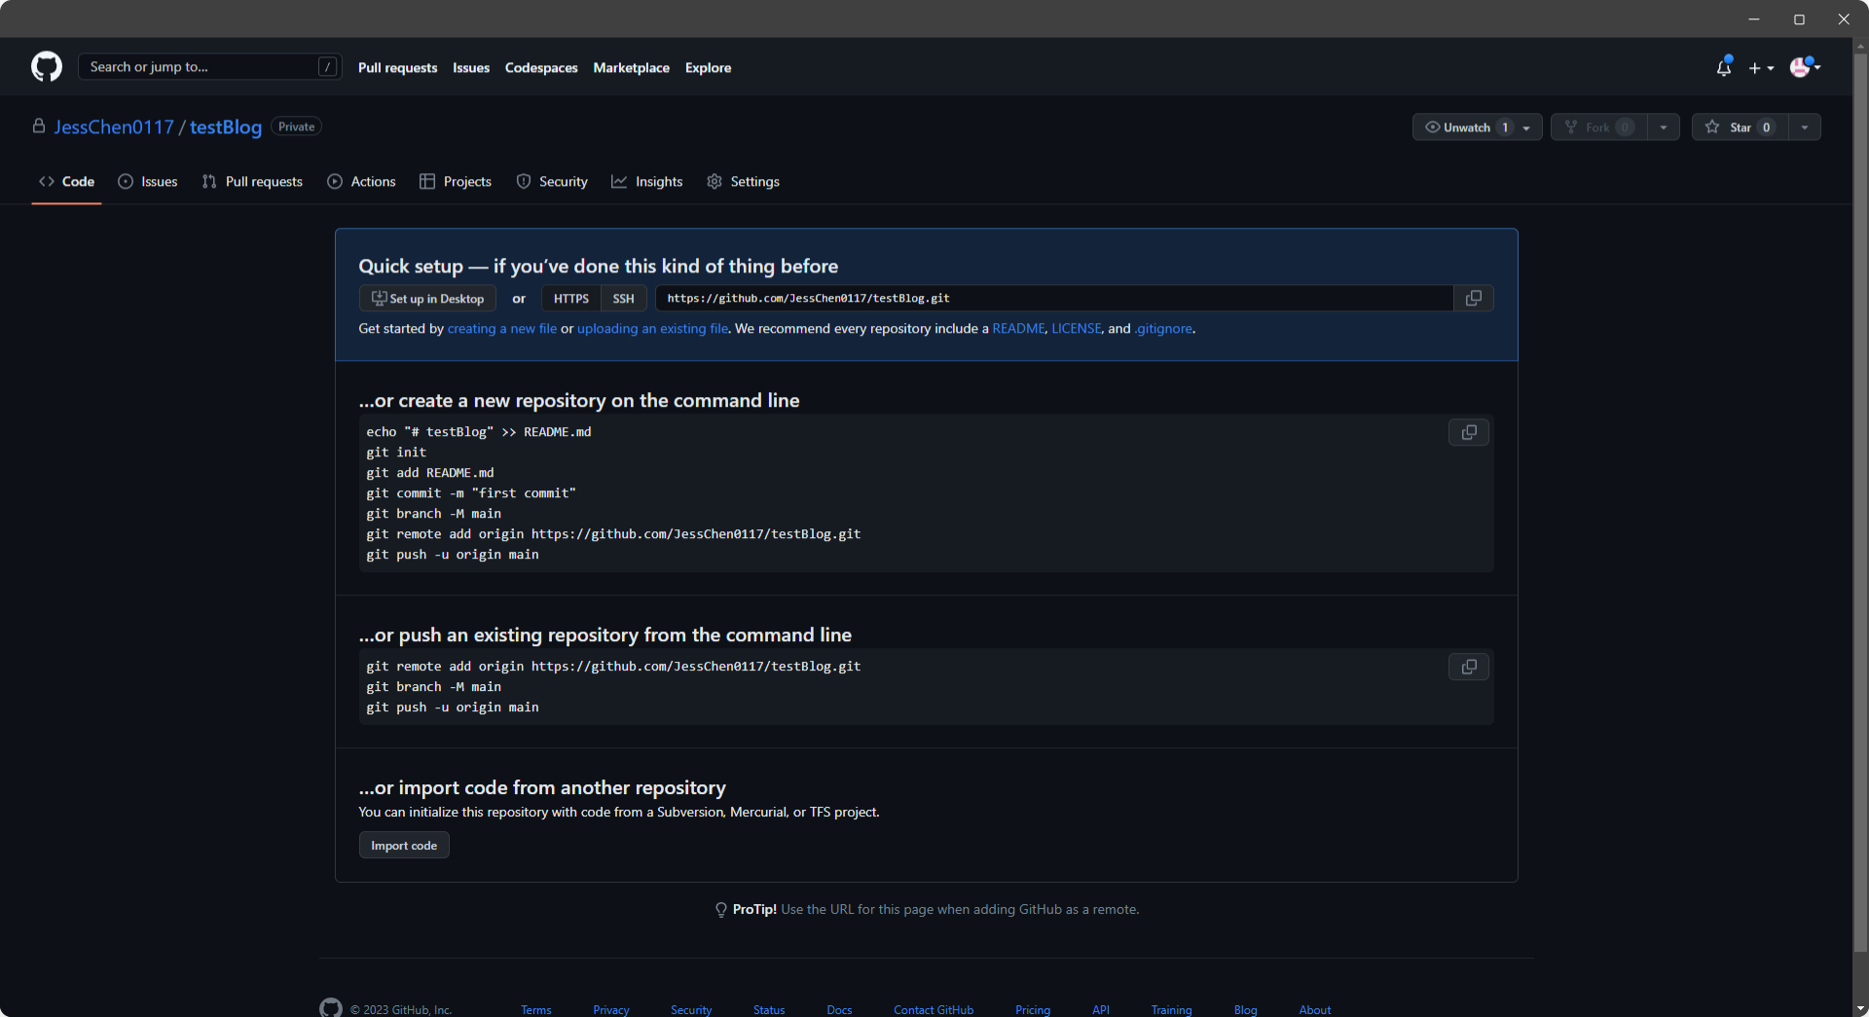The image size is (1869, 1017).
Task: Follow the uploading an existing file link
Action: [652, 329]
